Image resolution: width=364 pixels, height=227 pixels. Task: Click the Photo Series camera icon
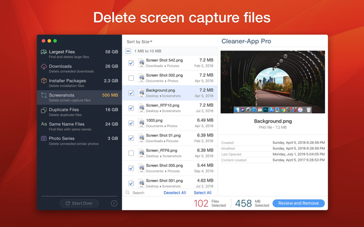point(44,138)
